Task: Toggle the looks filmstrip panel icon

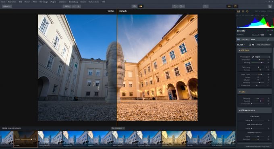Action: click(229, 6)
